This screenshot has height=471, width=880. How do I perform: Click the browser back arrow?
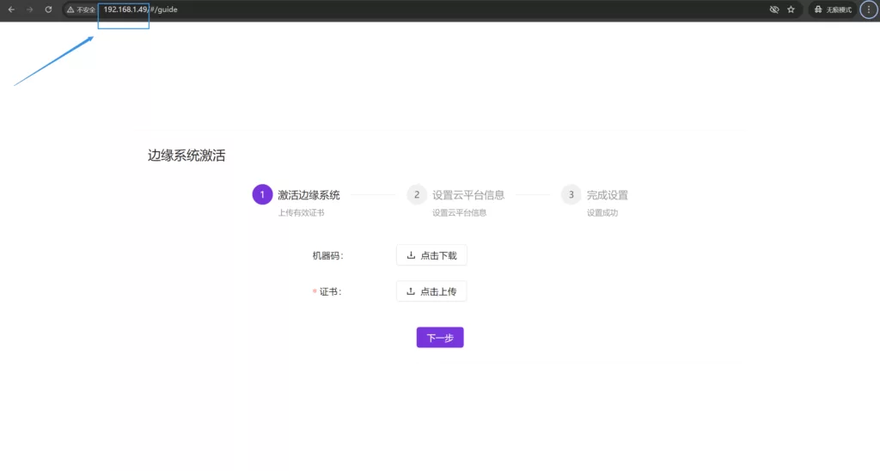pyautogui.click(x=11, y=9)
